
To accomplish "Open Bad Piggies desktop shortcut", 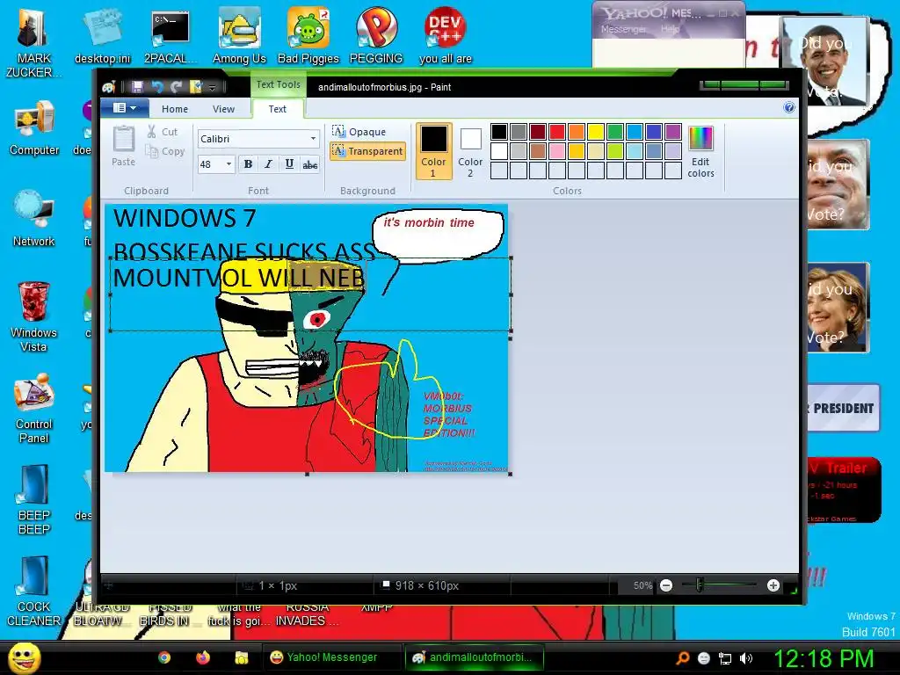I will click(x=308, y=35).
